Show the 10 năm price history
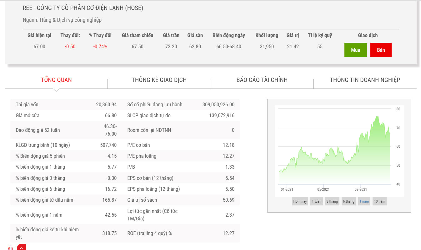This screenshot has height=250, width=421. pos(379,201)
